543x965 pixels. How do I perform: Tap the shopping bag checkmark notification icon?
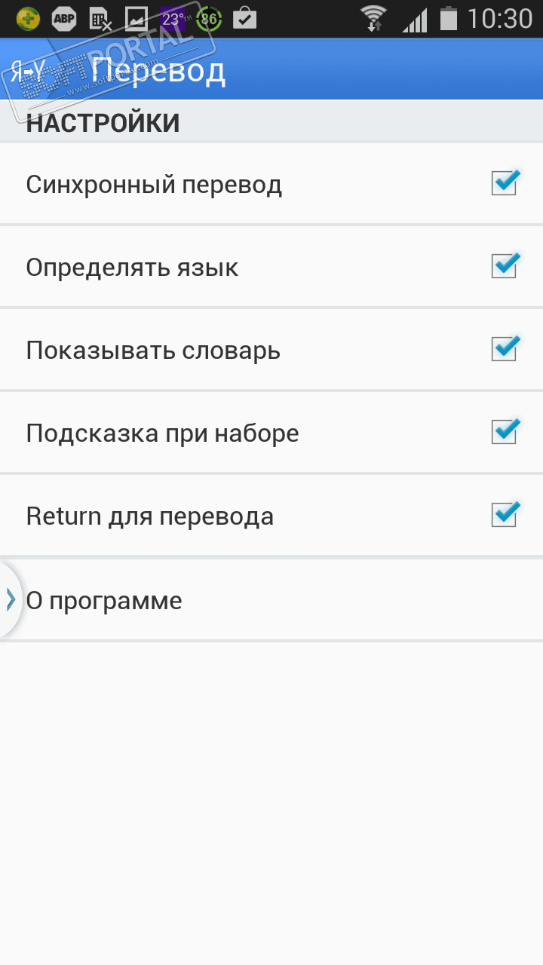coord(244,19)
